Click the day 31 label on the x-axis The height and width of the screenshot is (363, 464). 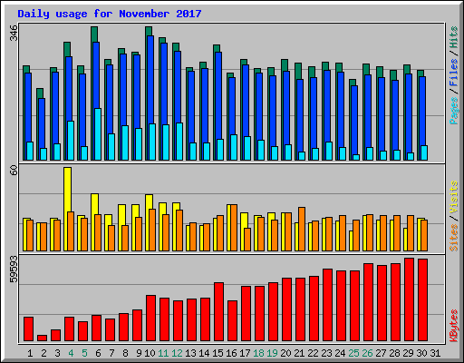tap(435, 353)
